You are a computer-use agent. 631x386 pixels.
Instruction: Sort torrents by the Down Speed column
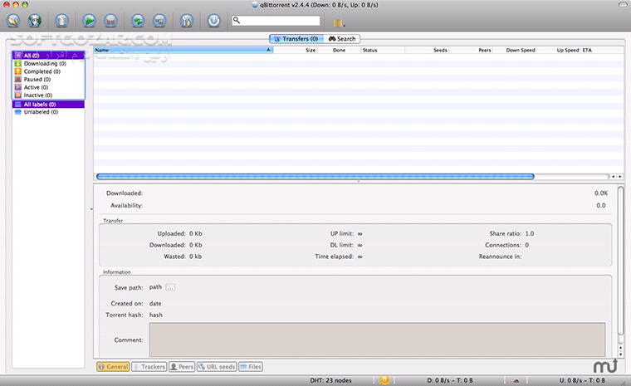[515, 50]
